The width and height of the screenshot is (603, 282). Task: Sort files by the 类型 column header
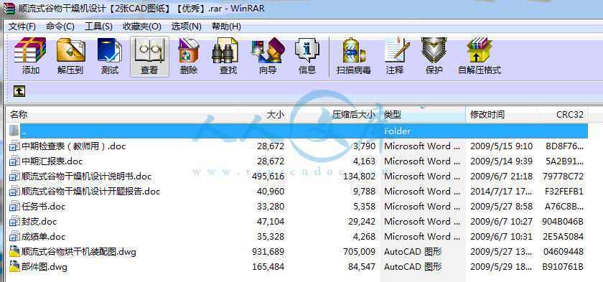[423, 115]
